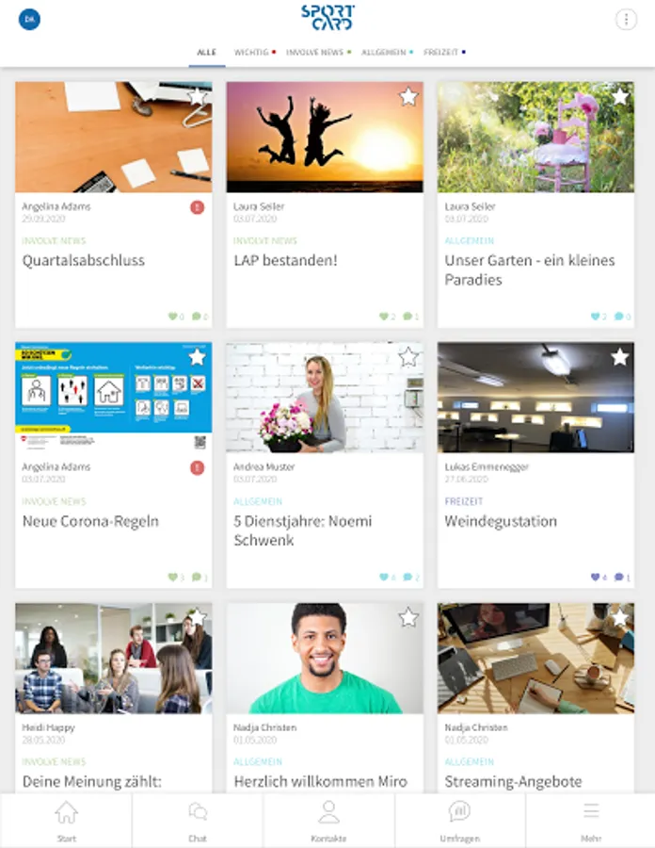Viewport: 655px width, 848px height.
Task: Toggle favorite star on Neue Corona-Regeln post
Action: click(x=197, y=357)
